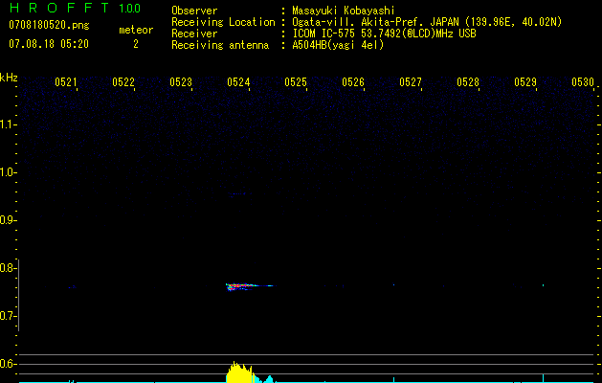Click the 0522 time axis marker
602x383 pixels.
click(123, 82)
